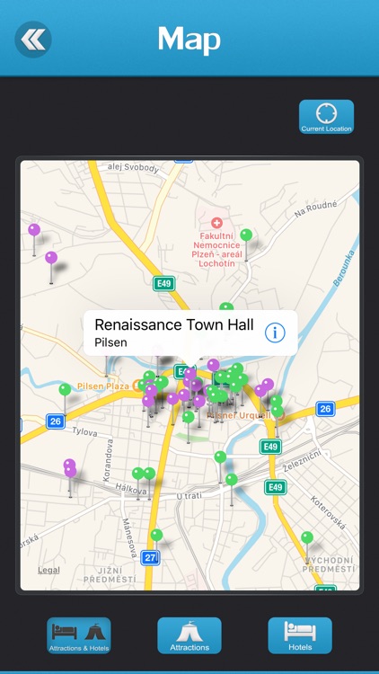Click the Mánesova street label
This screenshot has height=674, width=379.
[128, 540]
